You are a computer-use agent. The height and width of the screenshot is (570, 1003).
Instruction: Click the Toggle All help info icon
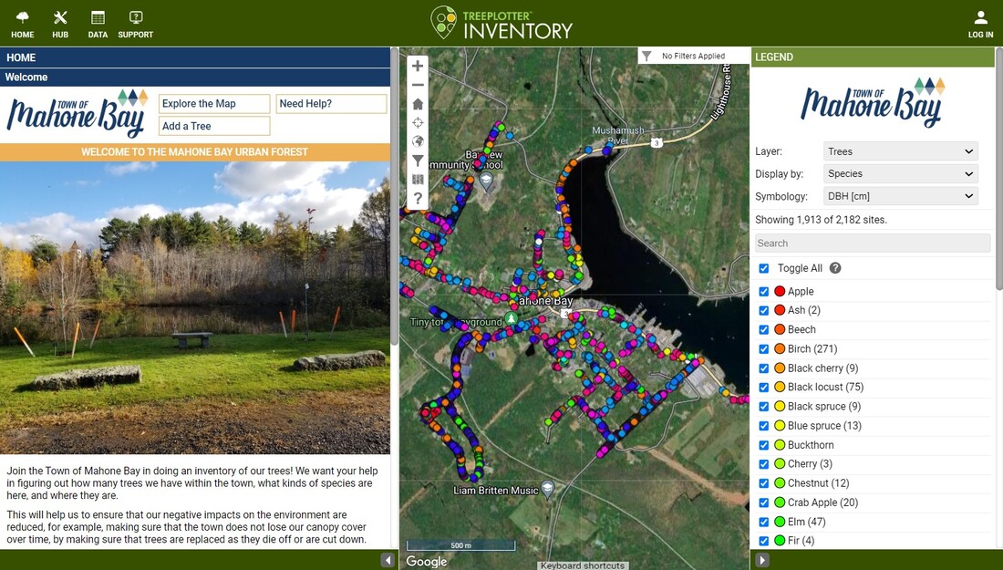(834, 268)
